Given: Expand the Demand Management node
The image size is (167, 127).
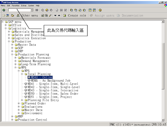Looking at the screenshot, I should 16,61.
